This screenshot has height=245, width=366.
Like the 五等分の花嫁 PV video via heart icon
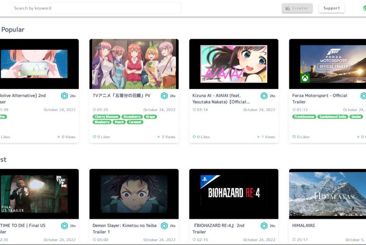pyautogui.click(x=94, y=137)
